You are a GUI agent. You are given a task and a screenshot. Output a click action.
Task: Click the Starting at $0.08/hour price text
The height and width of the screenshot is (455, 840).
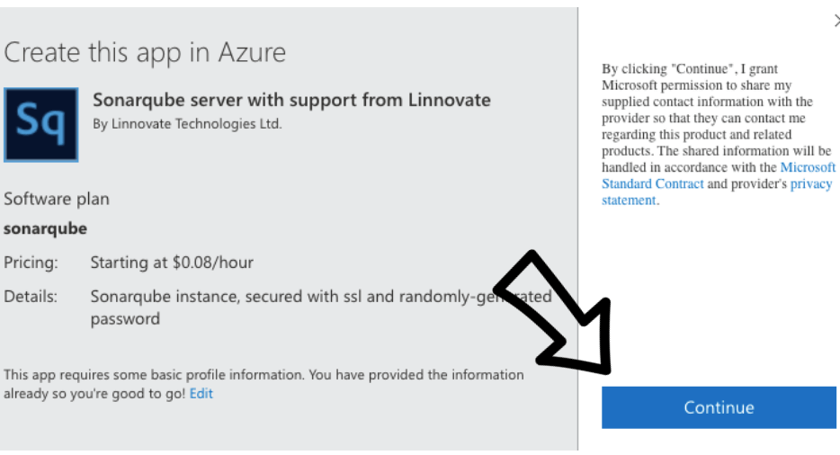[x=172, y=263]
